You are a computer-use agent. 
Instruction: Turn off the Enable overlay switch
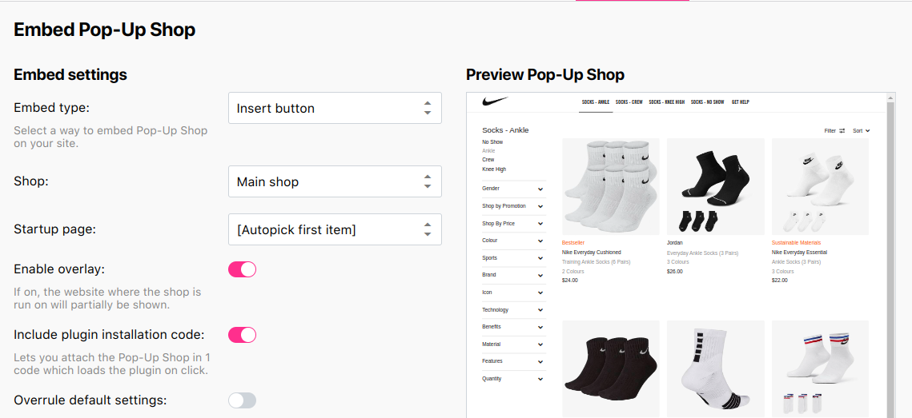click(242, 269)
